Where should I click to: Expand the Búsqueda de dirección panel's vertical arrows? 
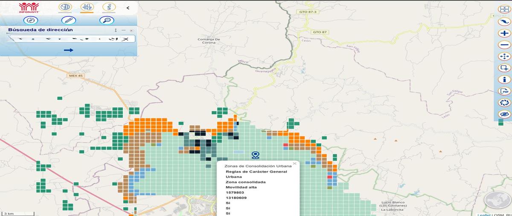116,30
